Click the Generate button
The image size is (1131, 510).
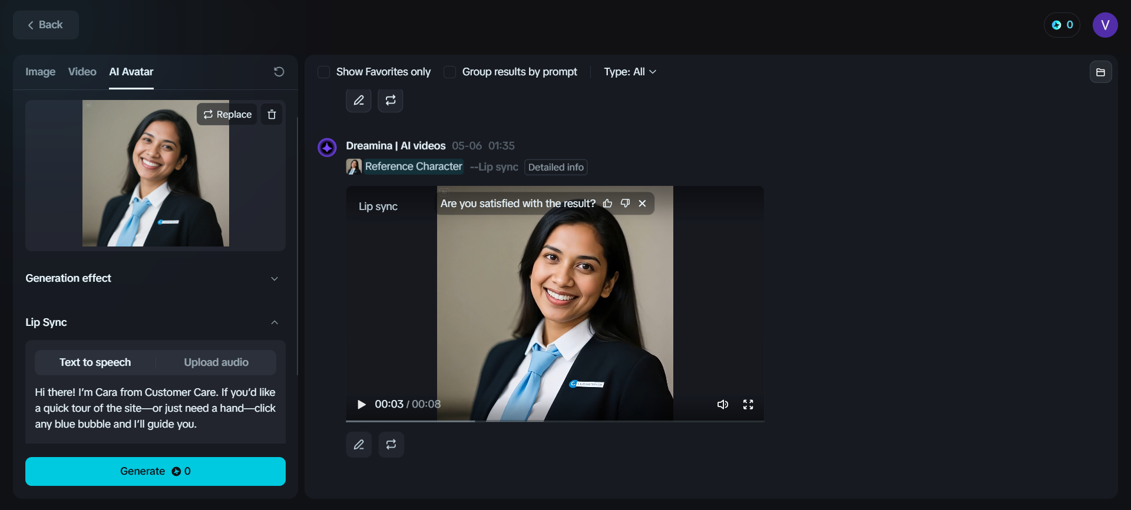tap(156, 471)
